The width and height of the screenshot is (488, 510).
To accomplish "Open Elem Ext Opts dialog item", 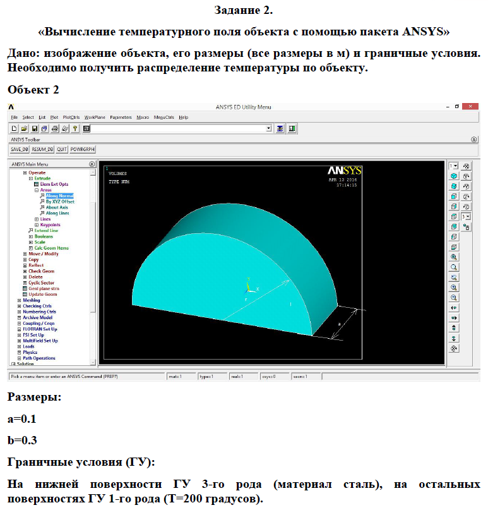I will coord(54,185).
